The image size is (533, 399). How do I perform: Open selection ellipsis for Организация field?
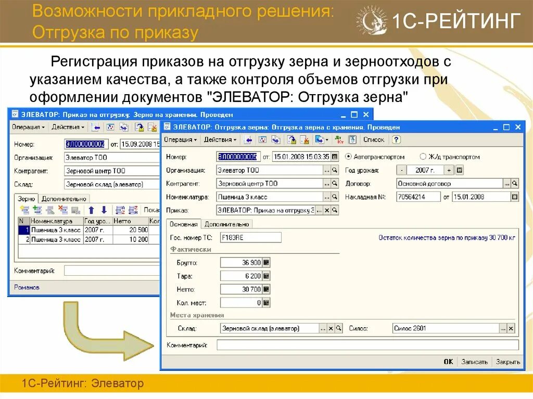pos(327,170)
